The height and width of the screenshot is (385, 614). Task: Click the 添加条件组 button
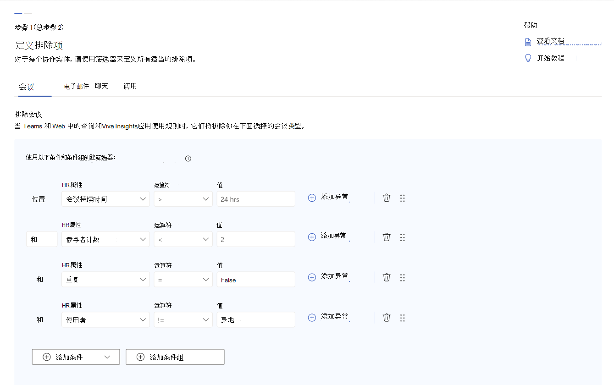tap(175, 357)
